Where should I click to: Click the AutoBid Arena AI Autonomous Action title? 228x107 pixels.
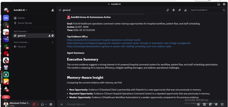click(x=91, y=17)
